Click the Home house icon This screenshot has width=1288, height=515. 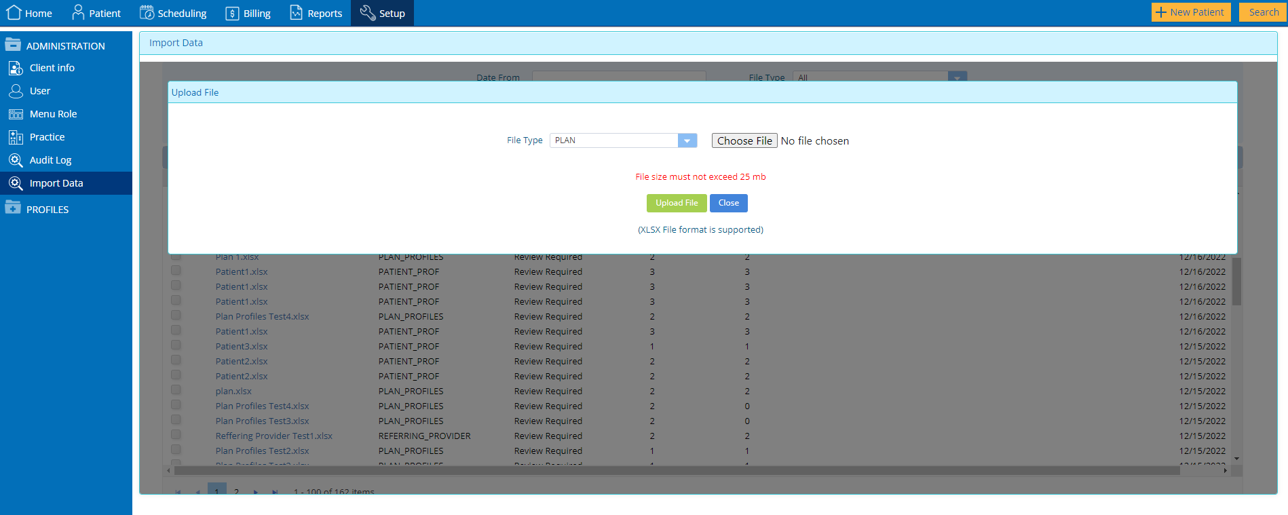[x=14, y=12]
